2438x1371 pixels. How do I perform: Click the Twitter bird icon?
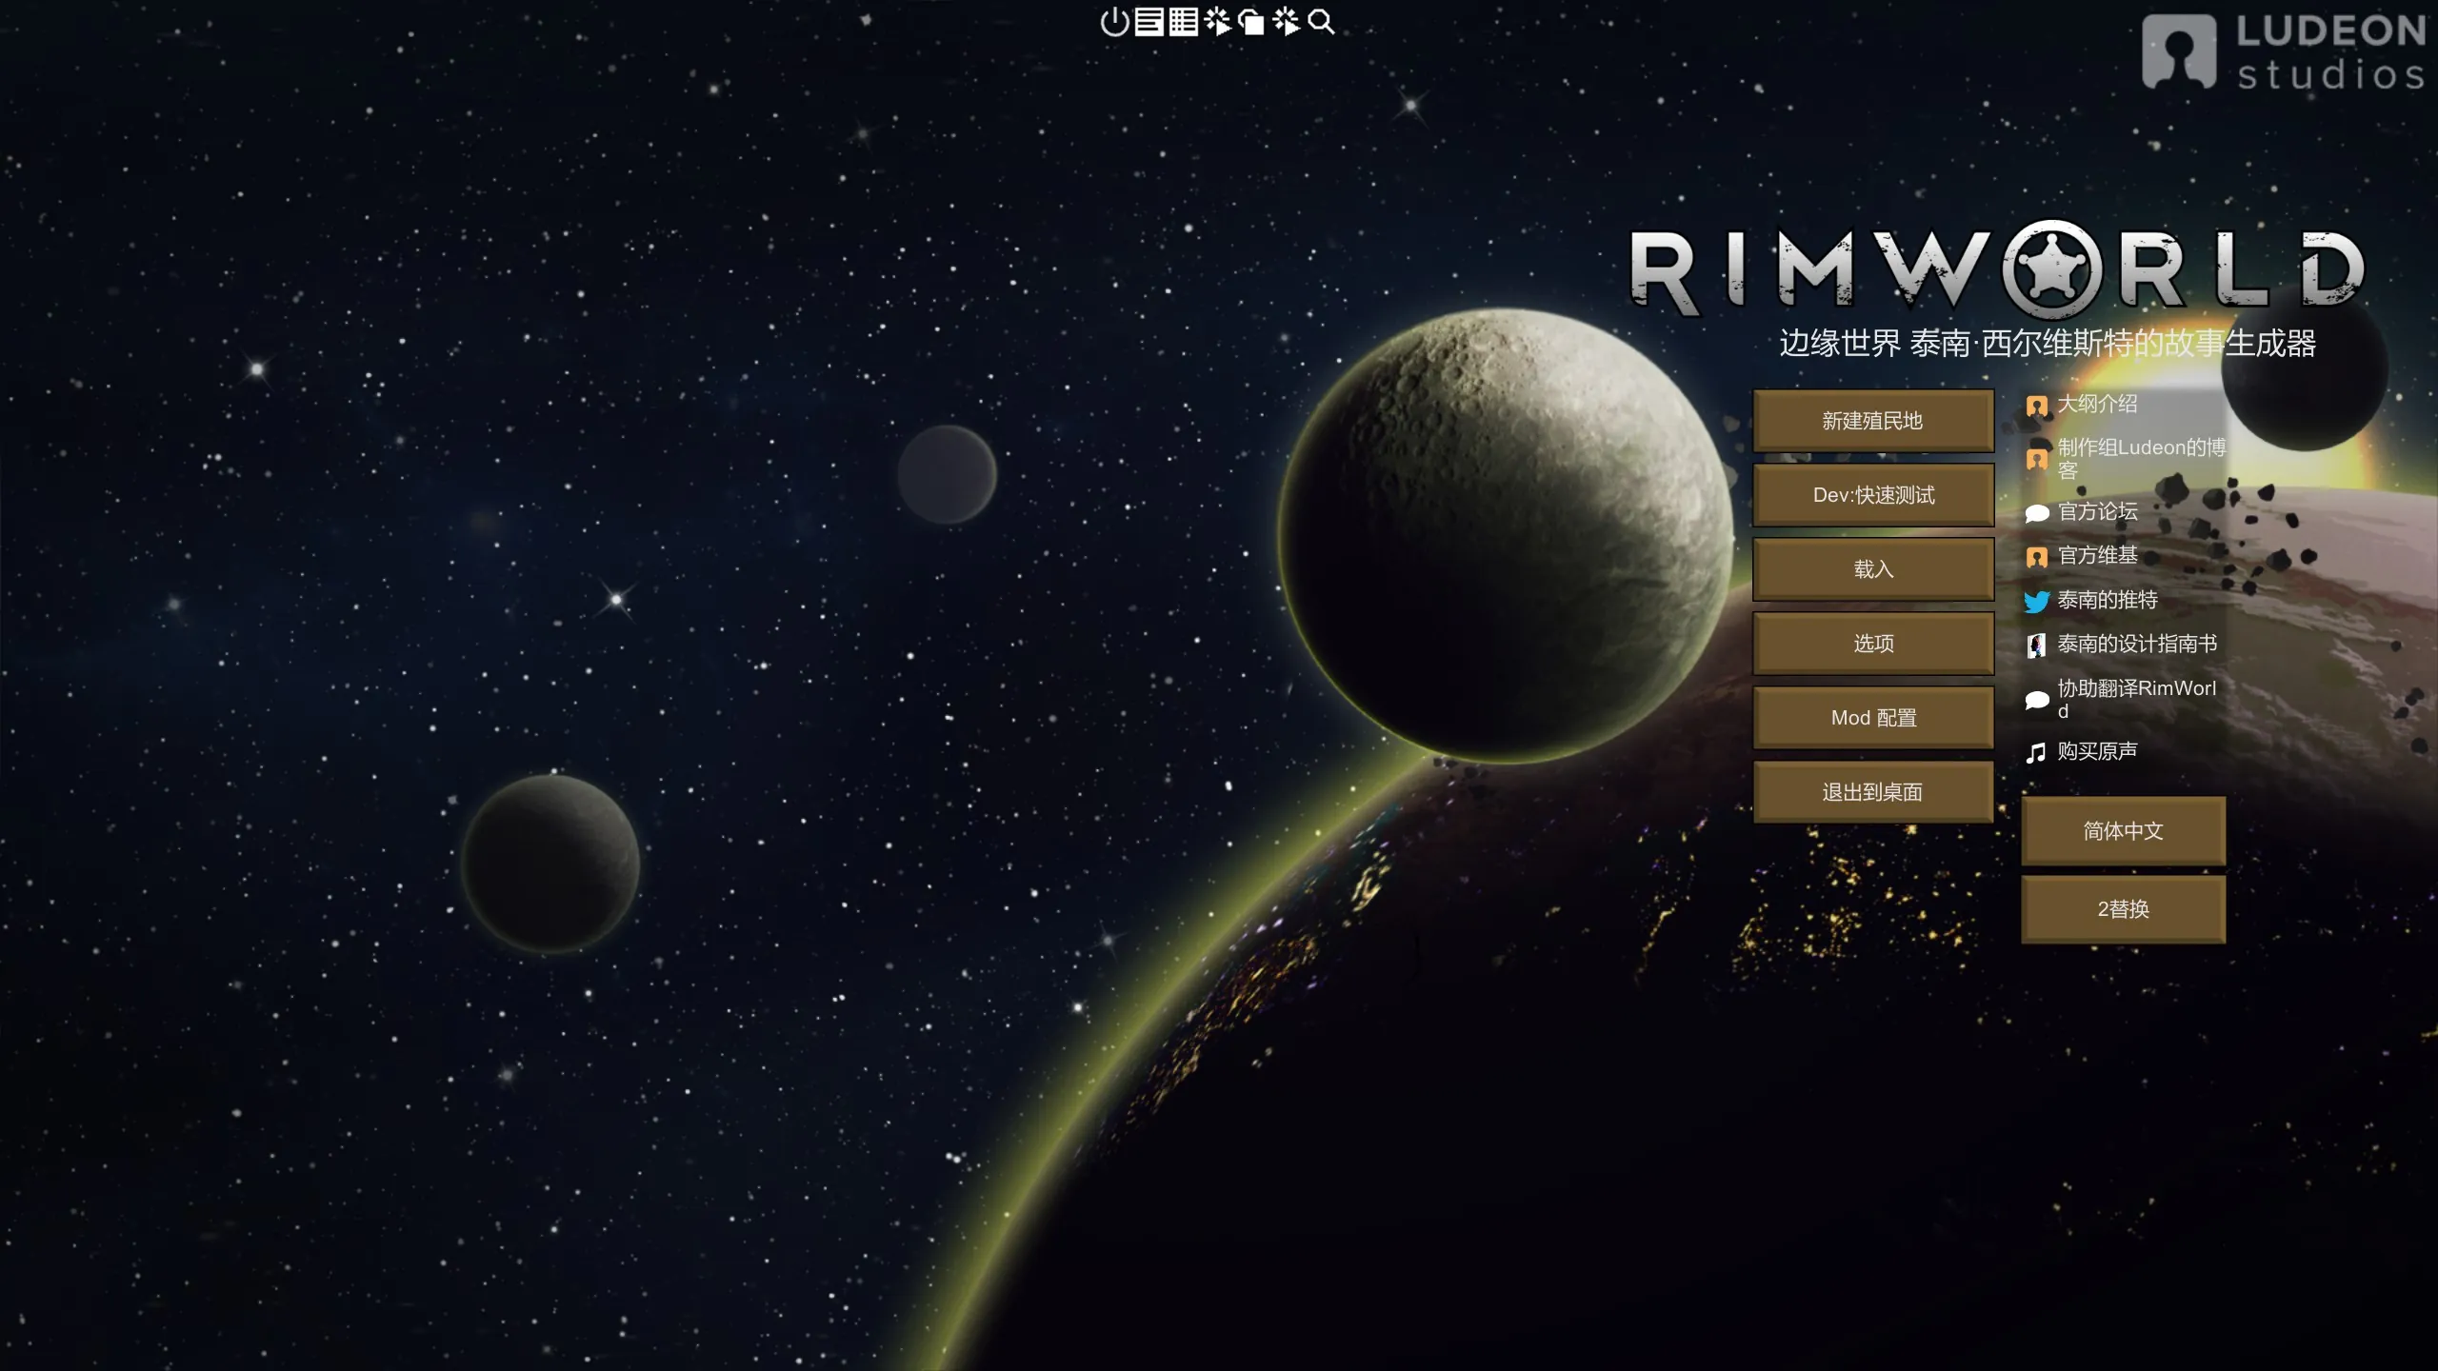pos(2036,601)
